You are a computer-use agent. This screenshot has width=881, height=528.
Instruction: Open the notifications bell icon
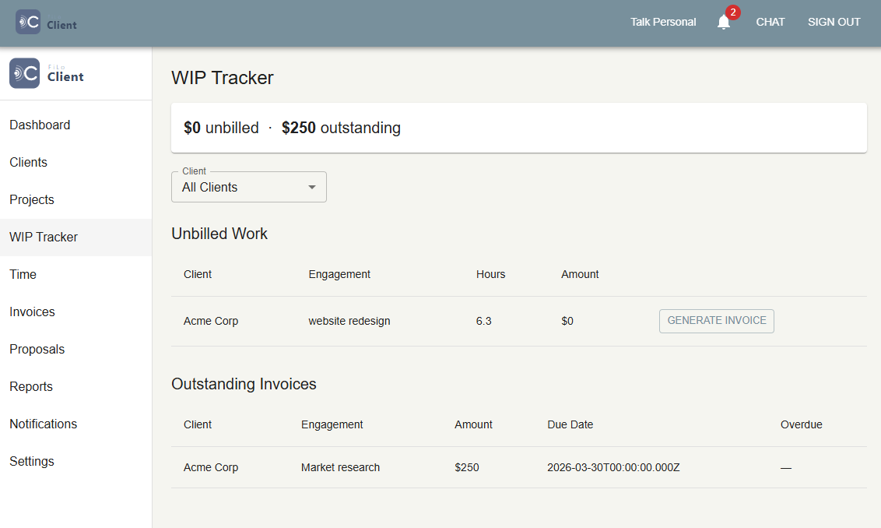click(x=724, y=22)
